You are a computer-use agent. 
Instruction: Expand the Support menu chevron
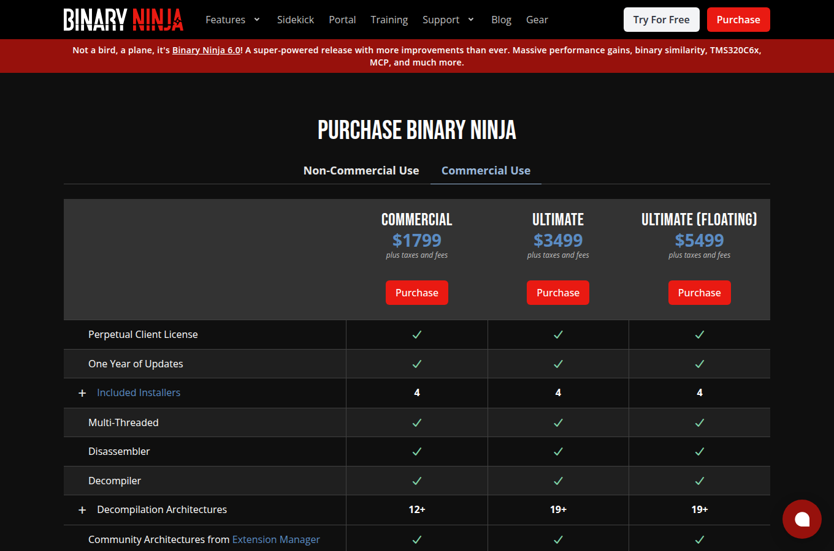coord(471,20)
